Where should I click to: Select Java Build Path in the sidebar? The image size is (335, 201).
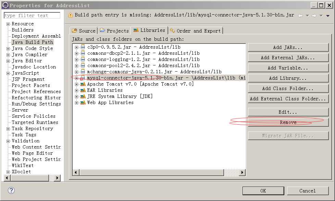(x=32, y=42)
